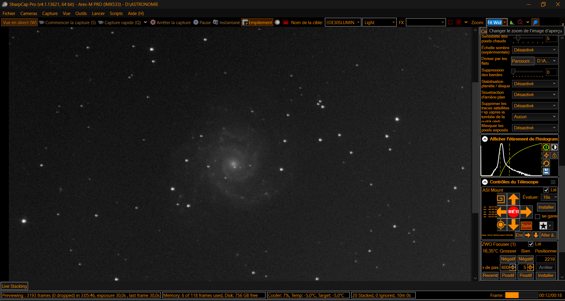The image size is (565, 301).
Task: Open the Scripts menu
Action: click(x=116, y=14)
